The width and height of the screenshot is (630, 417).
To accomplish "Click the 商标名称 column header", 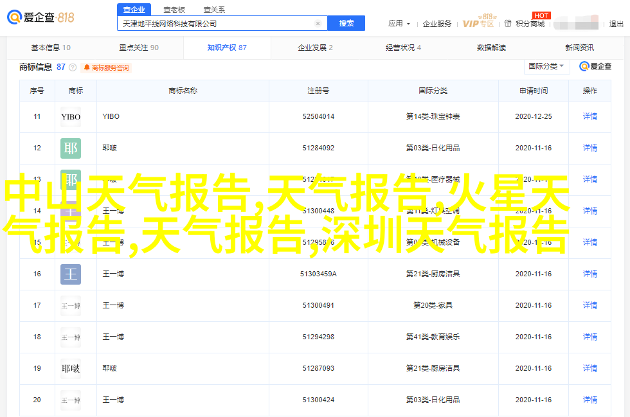I will pos(183,91).
